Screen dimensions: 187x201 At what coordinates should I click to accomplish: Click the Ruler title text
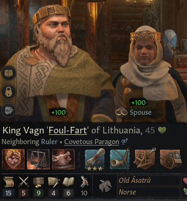49,142
